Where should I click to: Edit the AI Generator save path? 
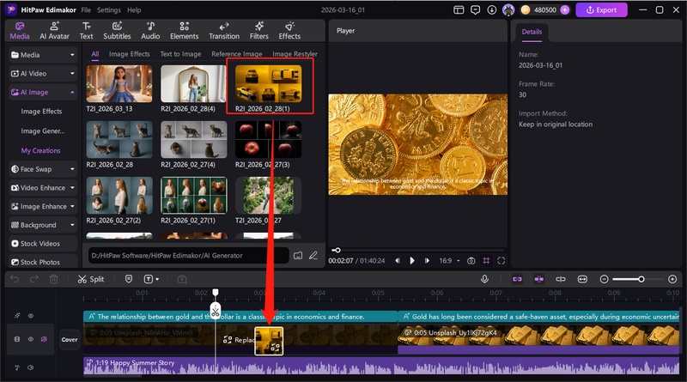(313, 256)
